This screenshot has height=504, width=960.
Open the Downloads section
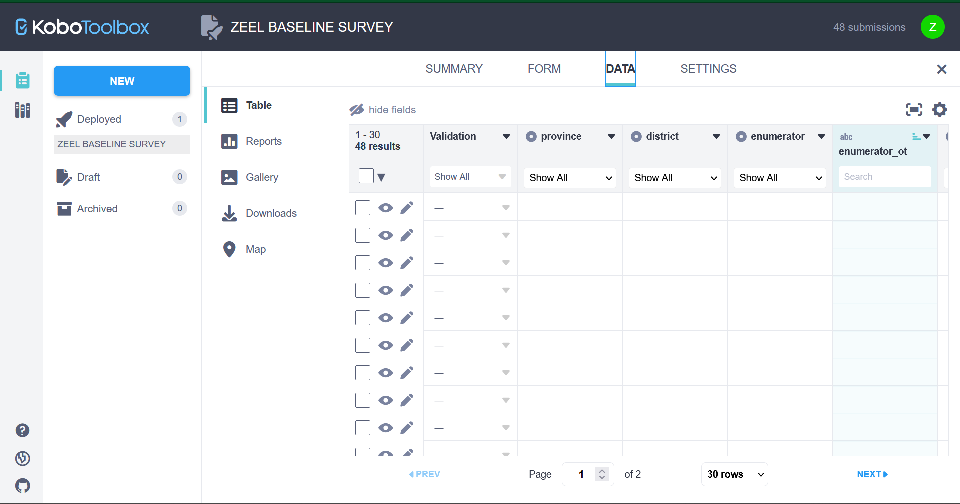(x=271, y=213)
